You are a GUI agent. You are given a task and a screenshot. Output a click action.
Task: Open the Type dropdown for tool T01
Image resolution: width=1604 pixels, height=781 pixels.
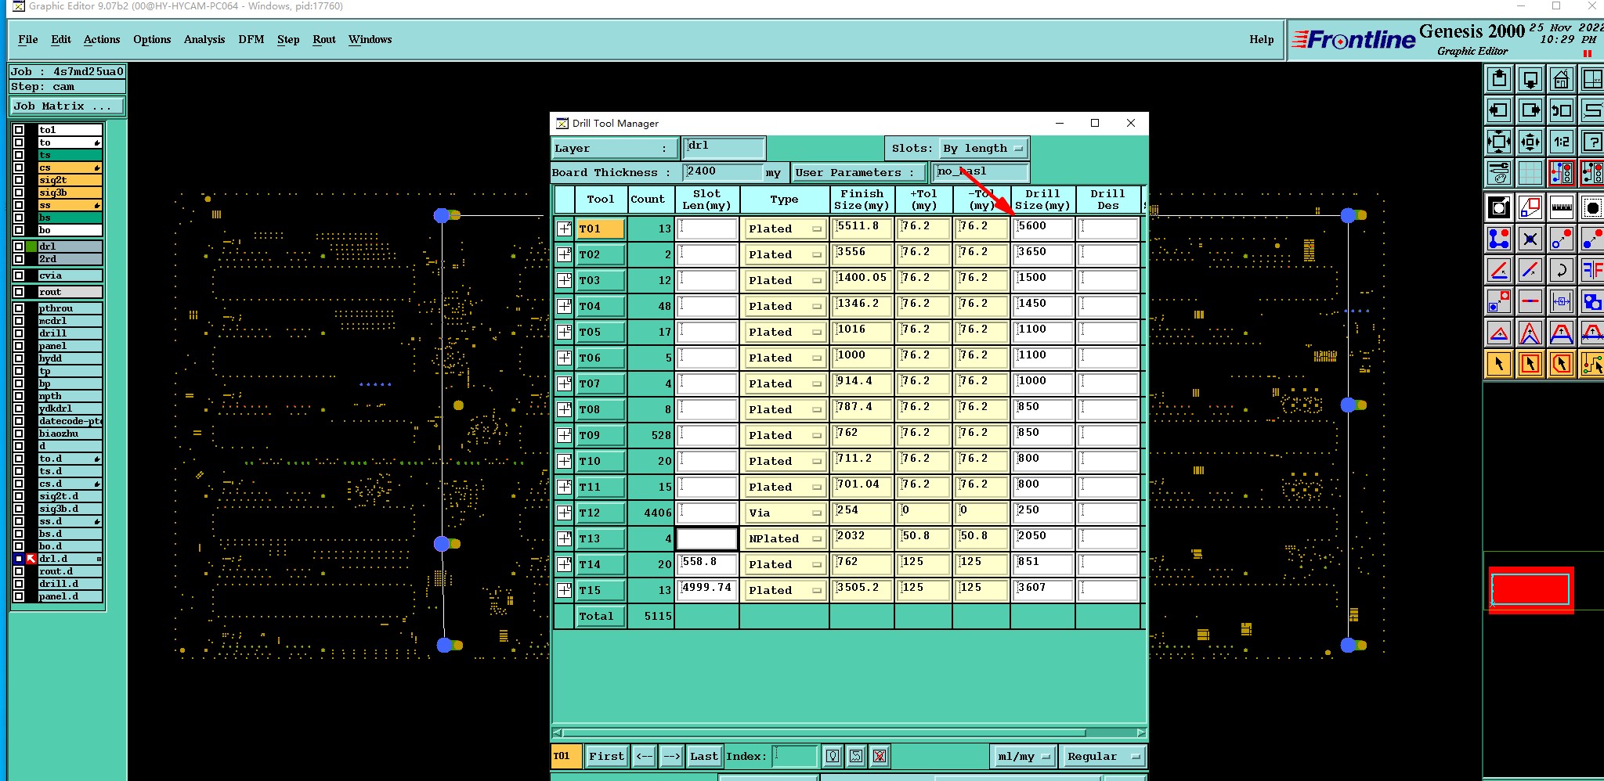point(785,229)
